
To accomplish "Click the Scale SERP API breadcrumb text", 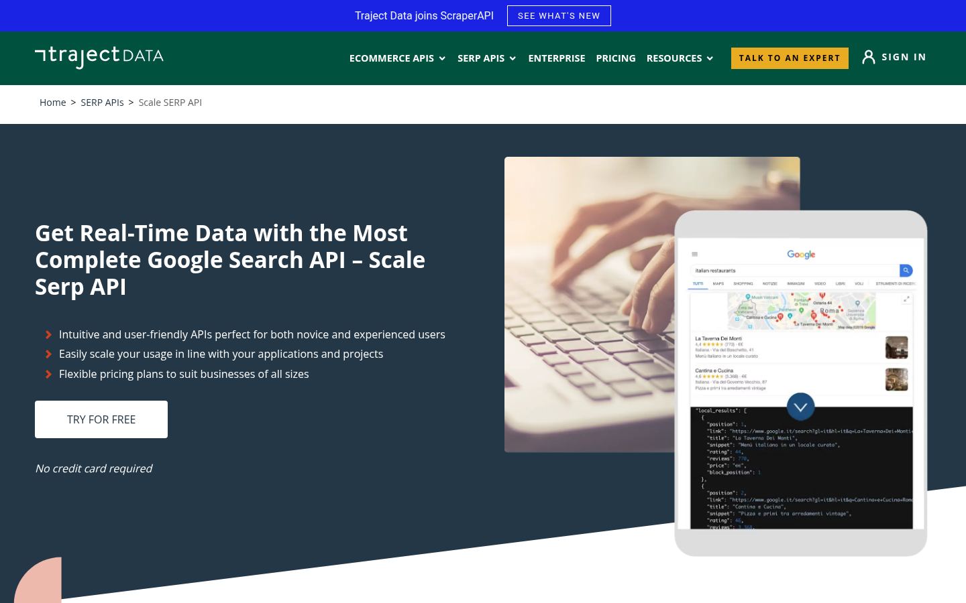I will (x=170, y=103).
